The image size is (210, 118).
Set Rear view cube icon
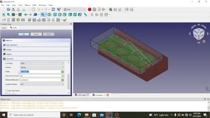70,14
